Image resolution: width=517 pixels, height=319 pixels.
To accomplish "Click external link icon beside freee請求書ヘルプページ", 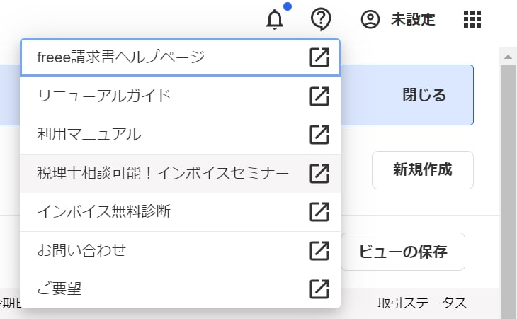I will click(x=319, y=57).
